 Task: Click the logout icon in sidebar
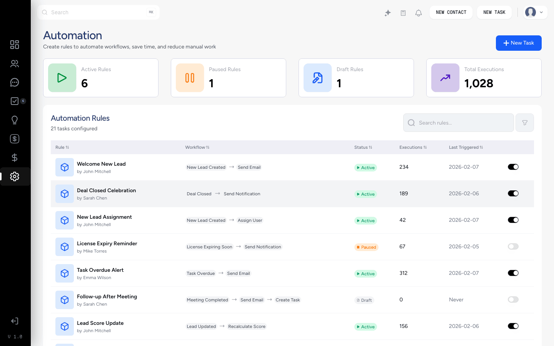15,321
